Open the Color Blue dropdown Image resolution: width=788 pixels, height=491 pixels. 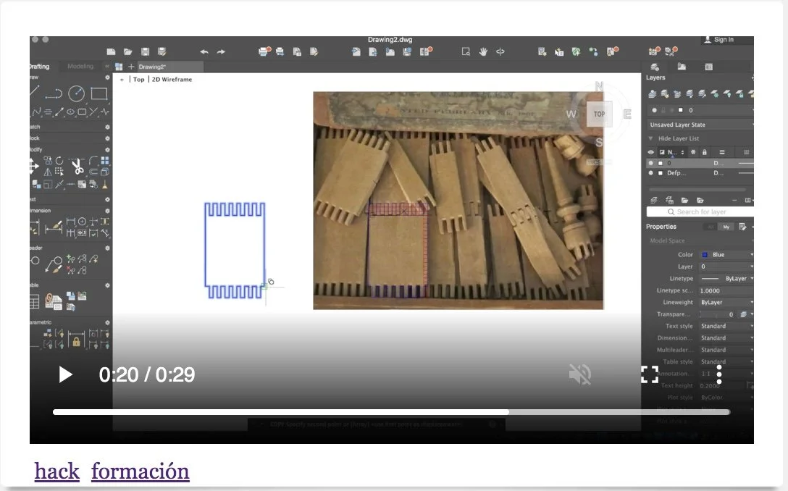pos(726,255)
